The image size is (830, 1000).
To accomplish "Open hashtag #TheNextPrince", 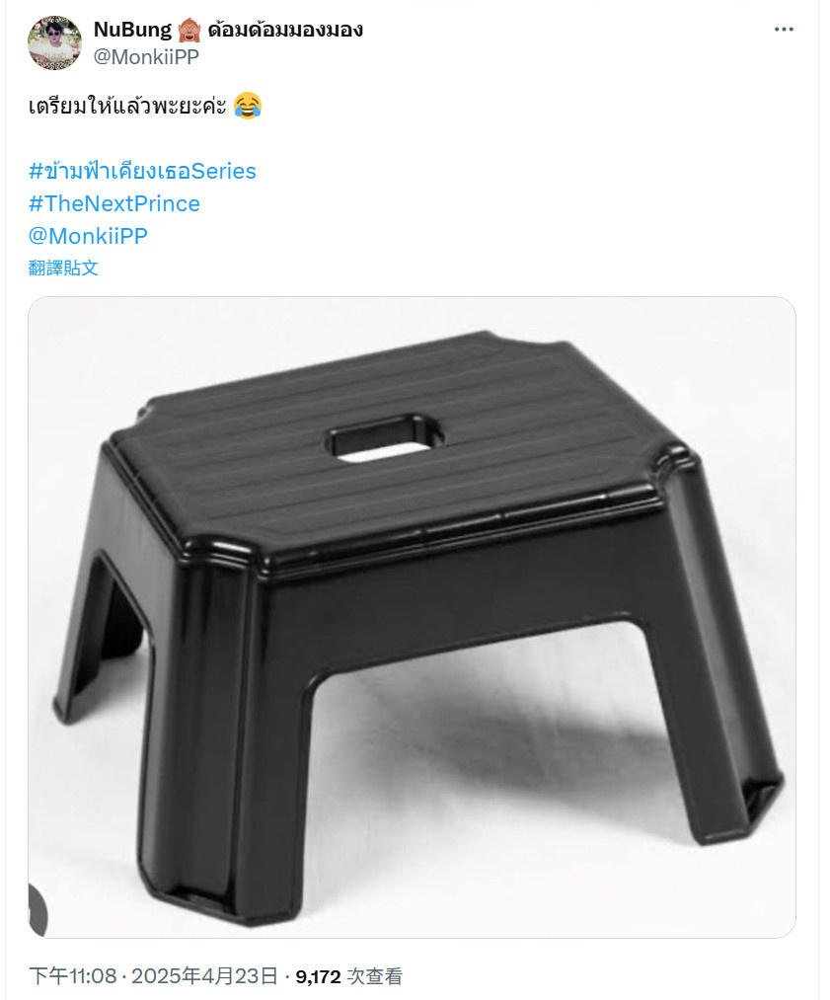I will pos(114,203).
